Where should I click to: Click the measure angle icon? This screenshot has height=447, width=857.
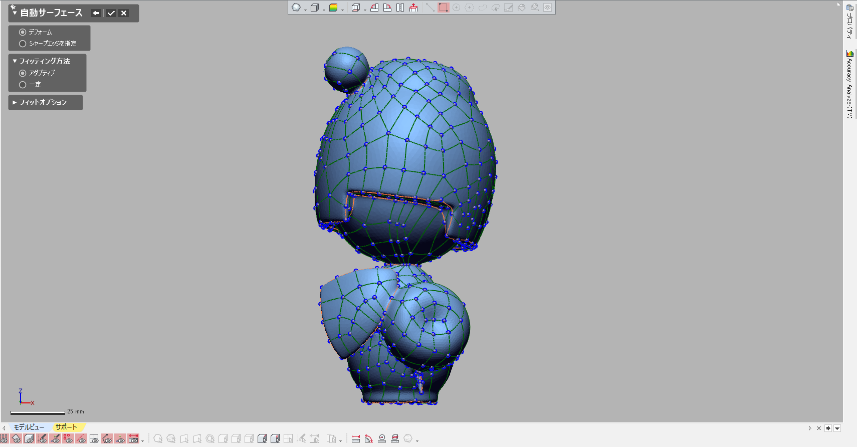[x=369, y=439]
